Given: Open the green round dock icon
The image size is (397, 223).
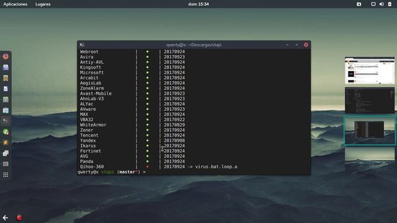Looking at the screenshot, I should [6, 132].
